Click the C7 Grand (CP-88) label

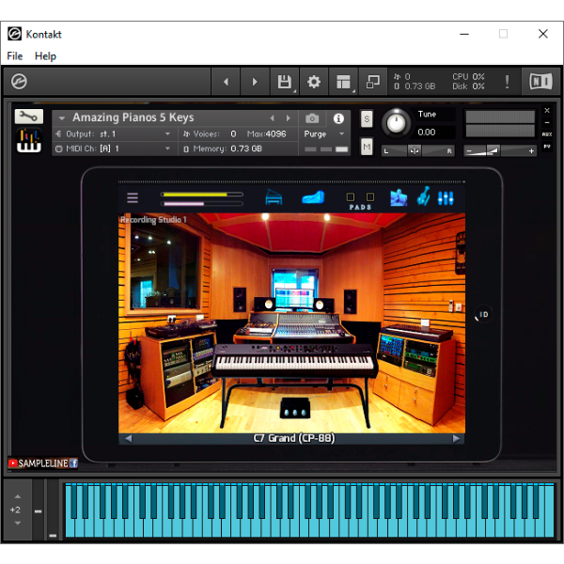tap(294, 438)
